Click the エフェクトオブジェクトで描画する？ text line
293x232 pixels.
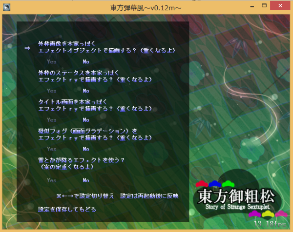coord(87,50)
